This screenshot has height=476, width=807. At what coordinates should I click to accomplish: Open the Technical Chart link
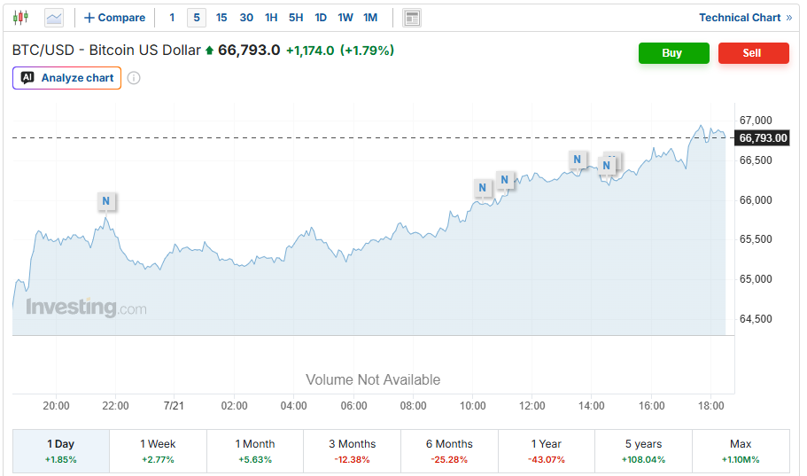[745, 18]
